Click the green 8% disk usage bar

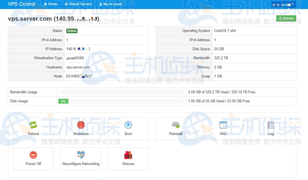(x=63, y=101)
